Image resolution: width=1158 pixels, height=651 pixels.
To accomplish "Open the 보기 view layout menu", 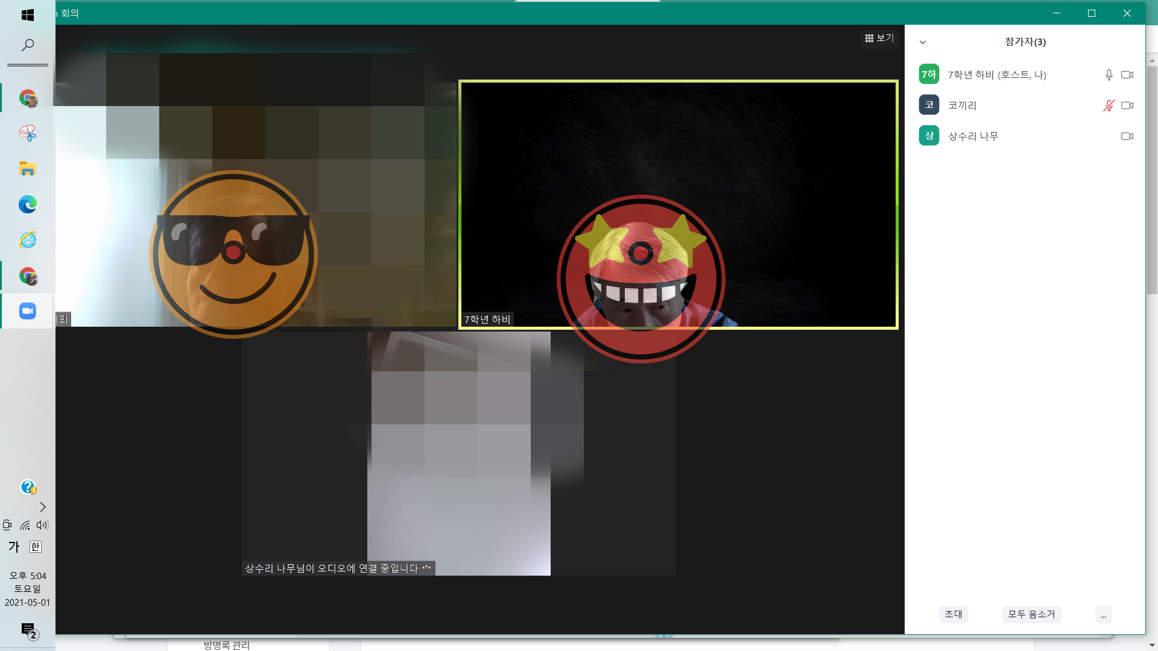I will pos(879,38).
